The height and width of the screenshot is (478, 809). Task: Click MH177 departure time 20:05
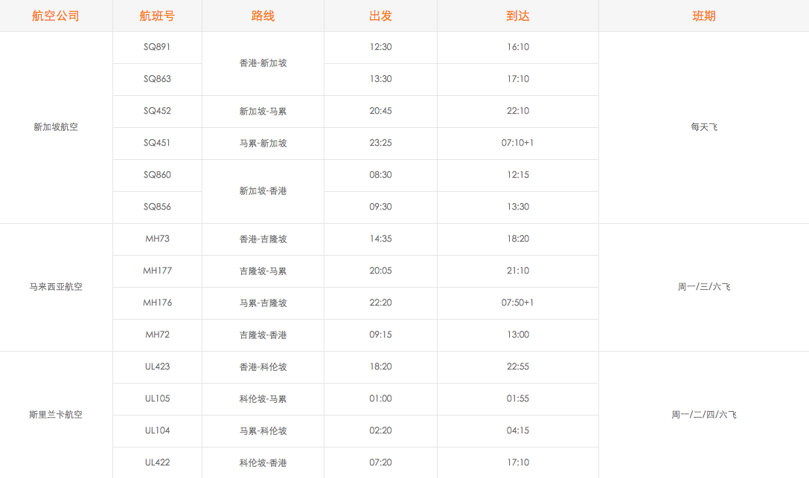coord(381,271)
